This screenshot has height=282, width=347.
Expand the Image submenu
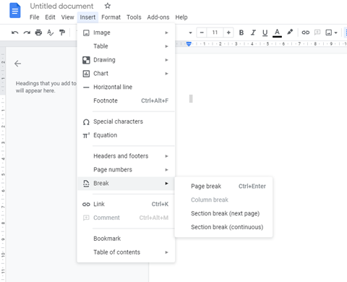tap(126, 33)
